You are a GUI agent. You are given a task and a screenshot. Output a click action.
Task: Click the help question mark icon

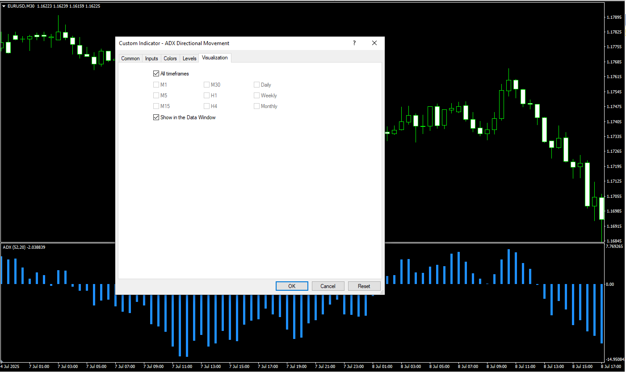(x=354, y=43)
